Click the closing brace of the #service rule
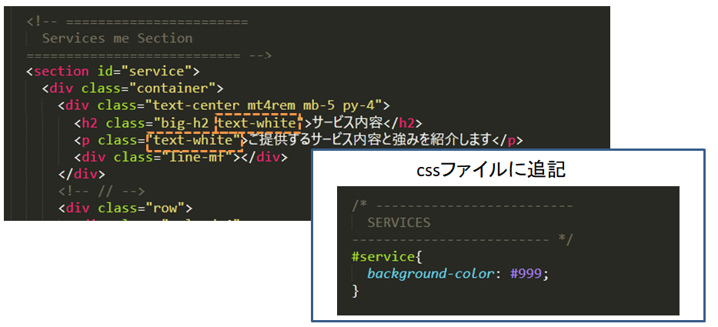The height and width of the screenshot is (327, 718). 356,291
